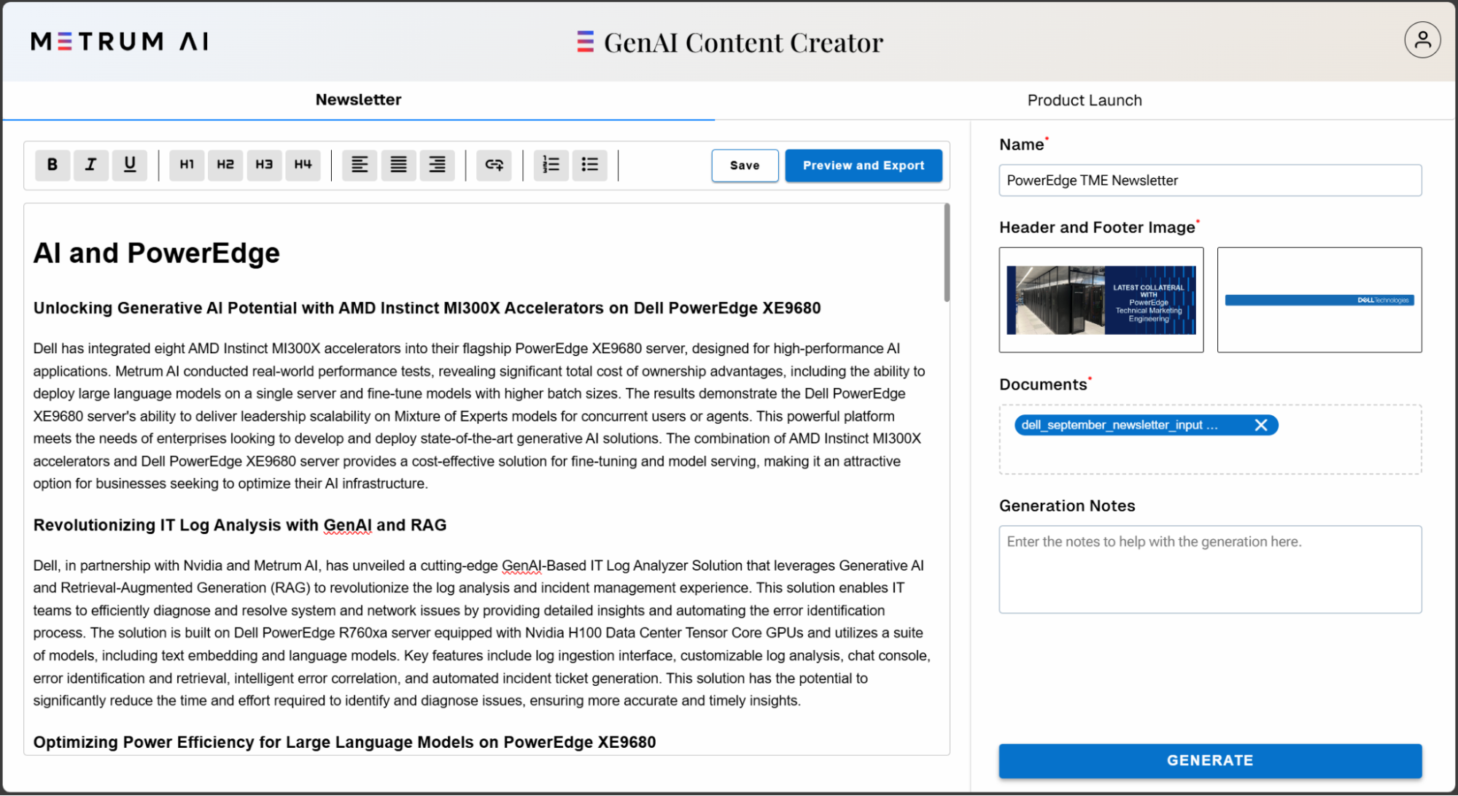The height and width of the screenshot is (796, 1458).
Task: Save the newsletter draft
Action: [x=745, y=166]
